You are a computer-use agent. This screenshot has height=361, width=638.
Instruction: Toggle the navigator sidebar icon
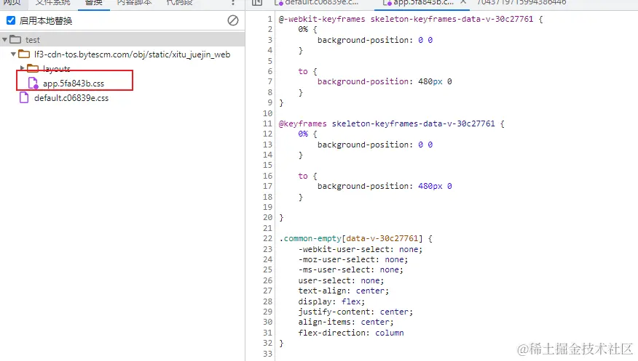pyautogui.click(x=257, y=2)
